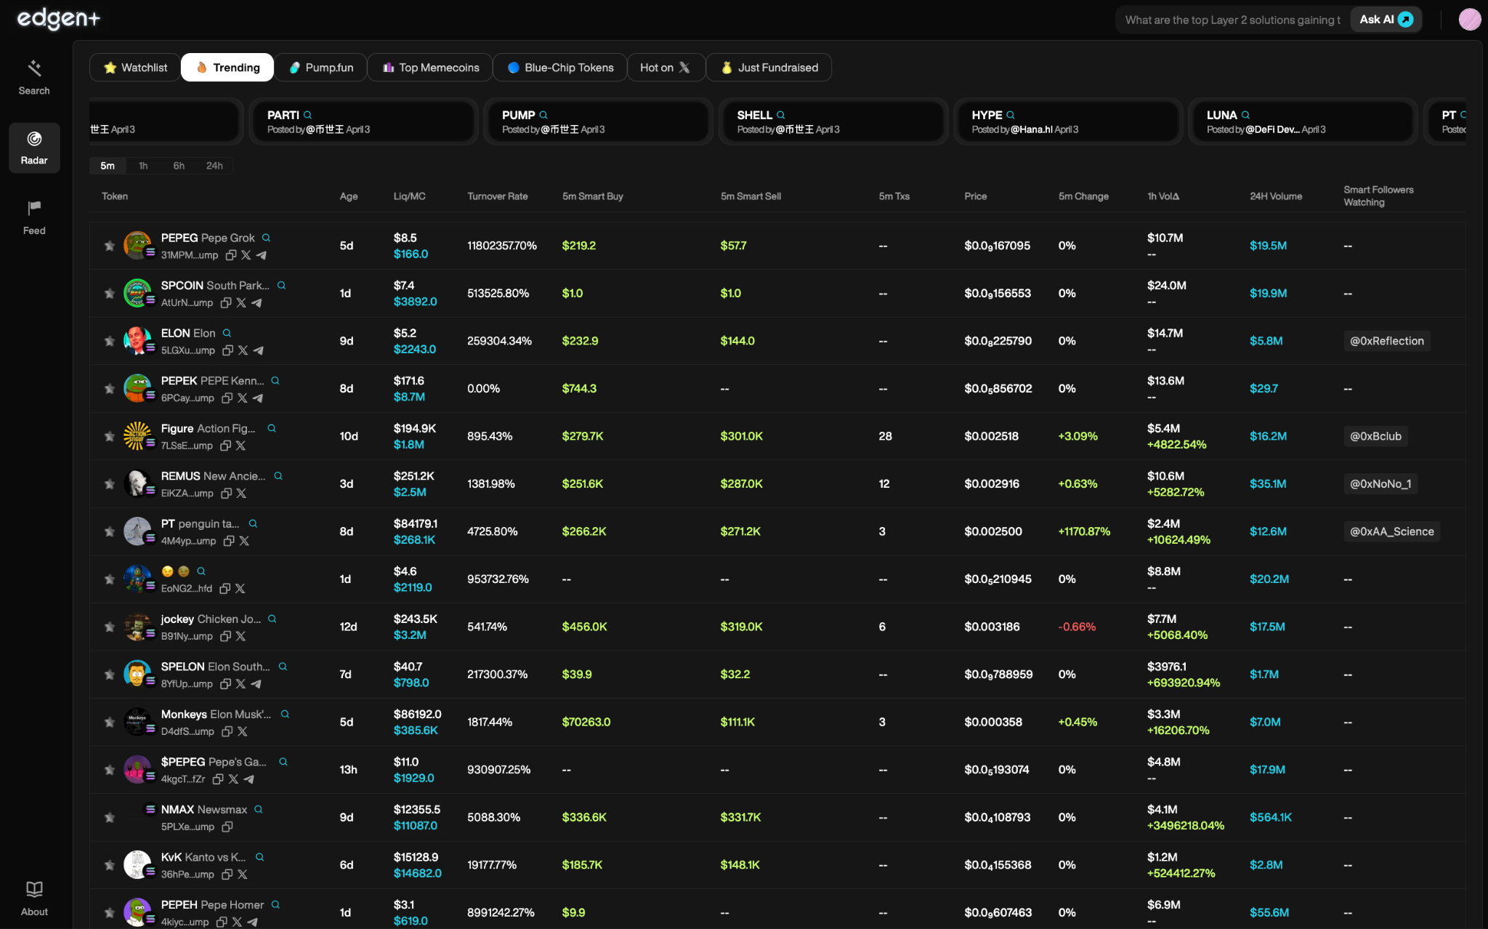
Task: Click the Ask AI button
Action: click(1385, 19)
